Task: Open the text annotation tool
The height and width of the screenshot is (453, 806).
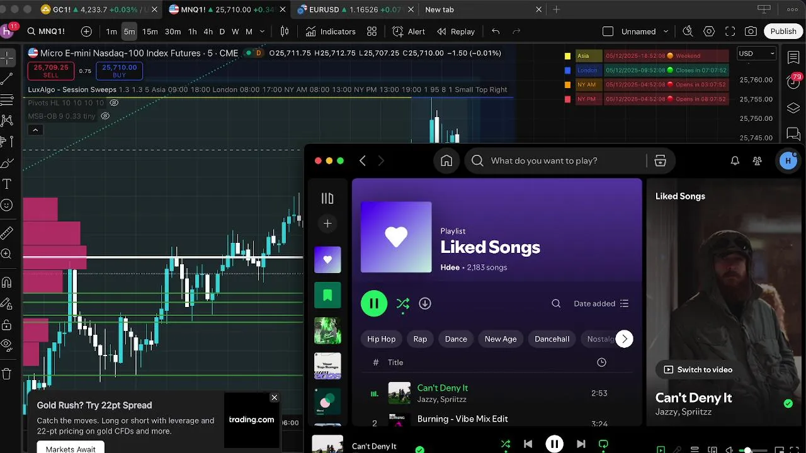Action: click(7, 184)
